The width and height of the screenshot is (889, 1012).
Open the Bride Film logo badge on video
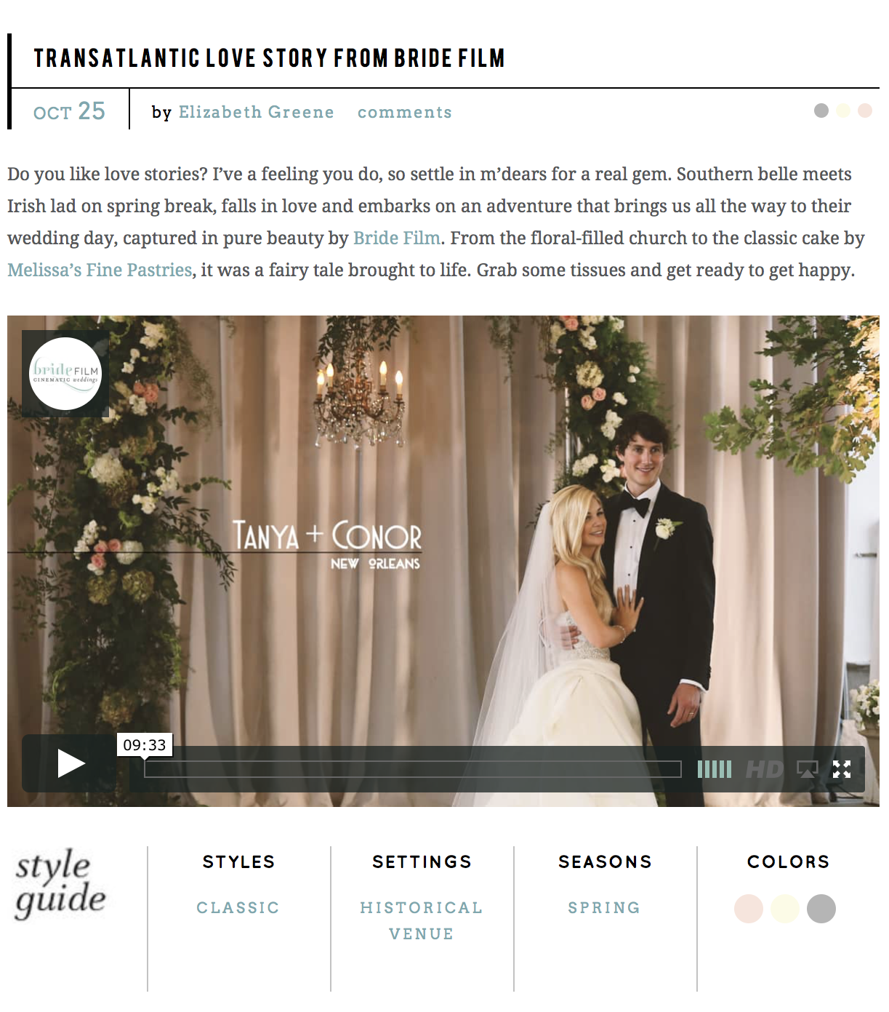point(65,374)
